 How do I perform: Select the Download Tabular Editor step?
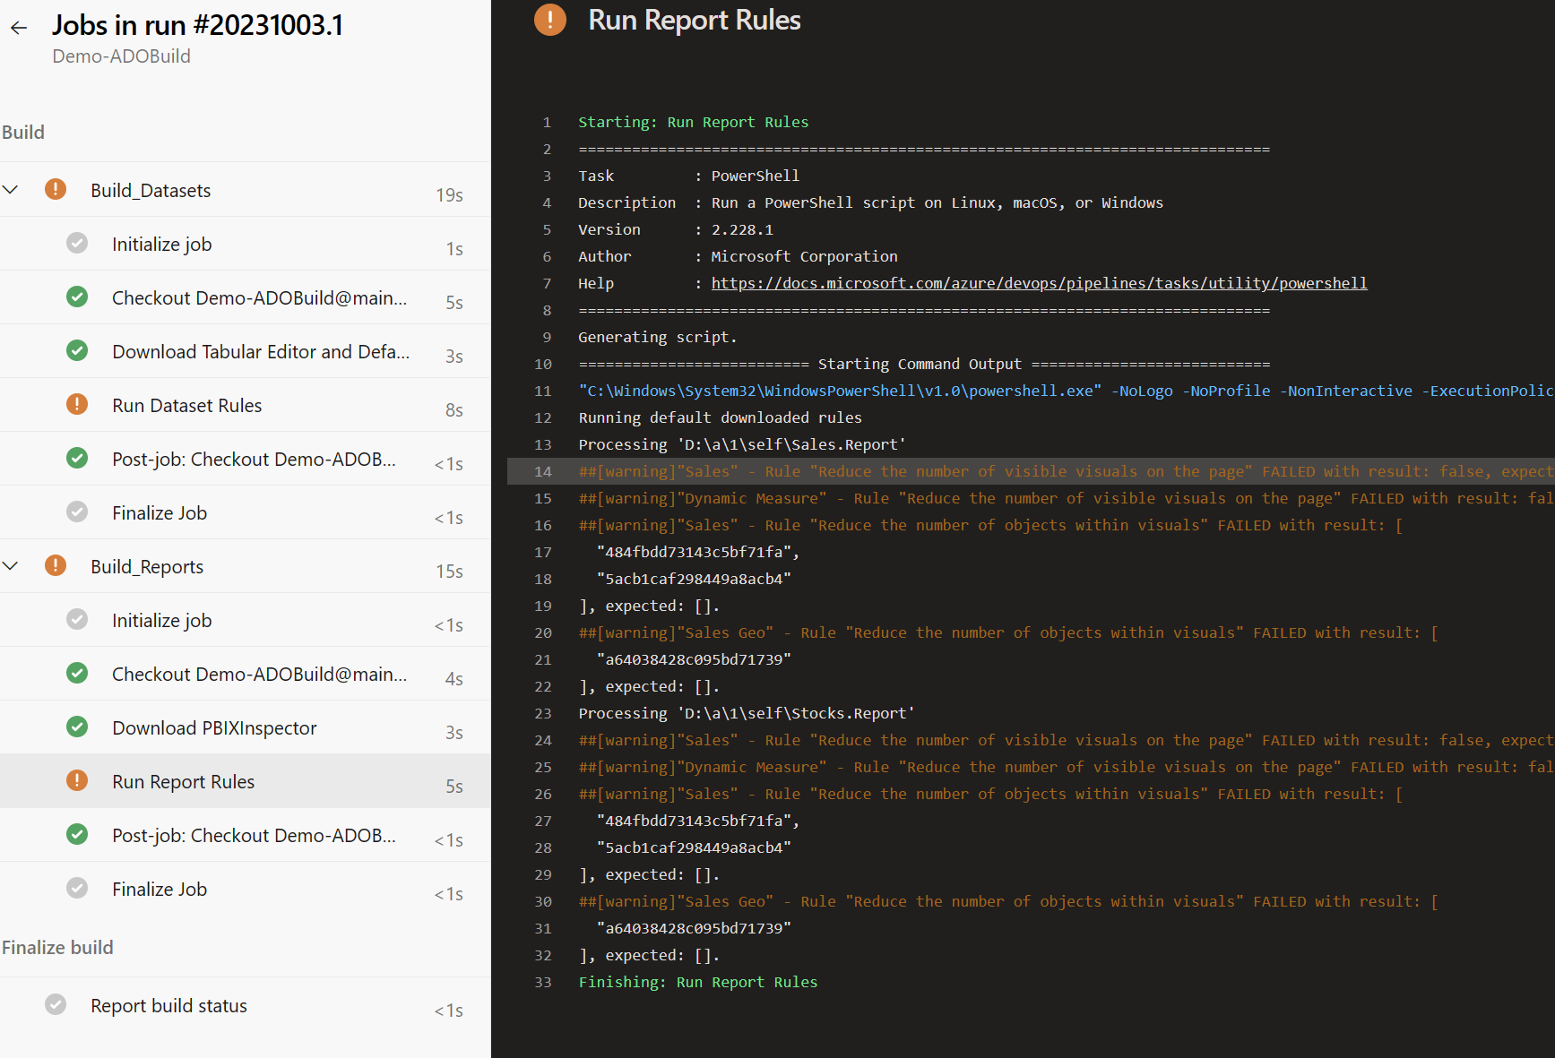coord(262,351)
